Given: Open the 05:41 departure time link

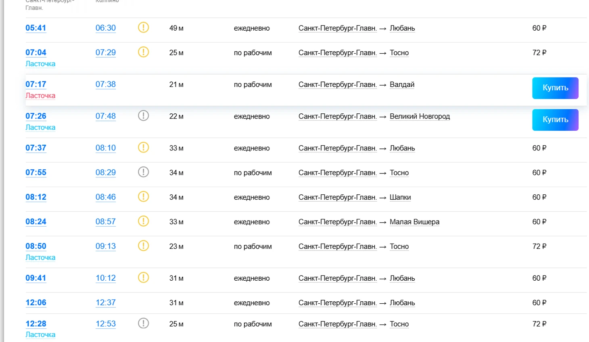Looking at the screenshot, I should click(x=36, y=28).
